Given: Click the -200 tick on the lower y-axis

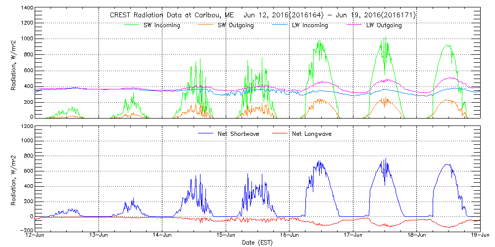Looking at the screenshot, I should (x=26, y=231).
